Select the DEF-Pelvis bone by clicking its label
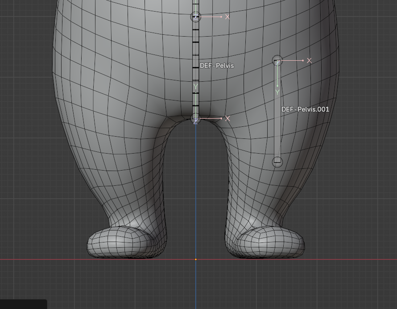This screenshot has height=309, width=397. coord(217,65)
